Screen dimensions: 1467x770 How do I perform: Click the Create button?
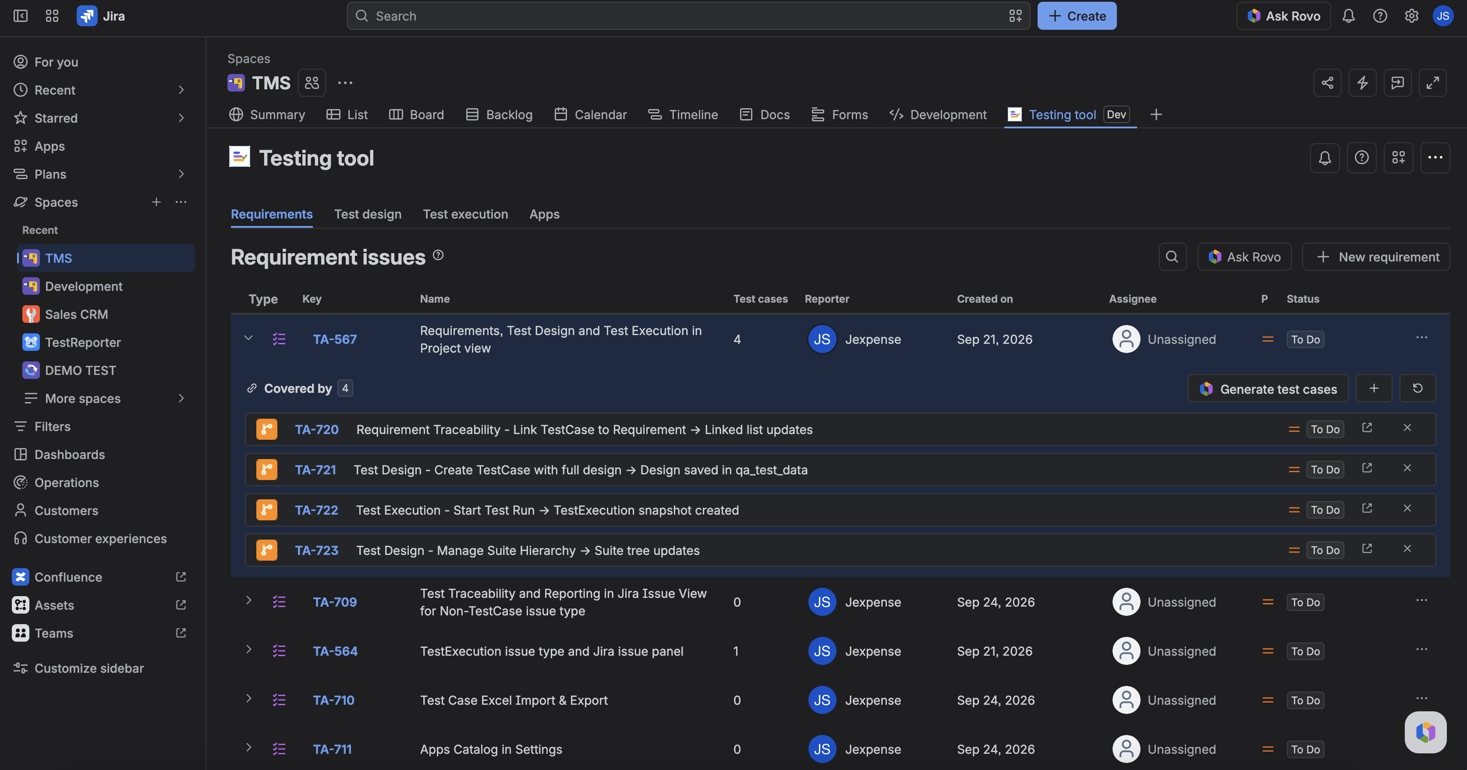pyautogui.click(x=1077, y=16)
